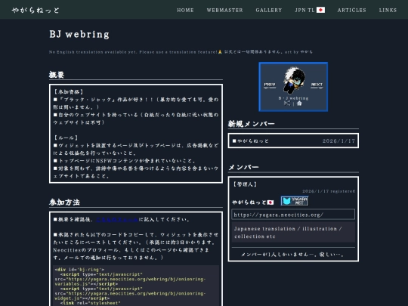The width and height of the screenshot is (408, 306).
Task: Click the Japan flag beside JPN TL
Action: tap(320, 10)
